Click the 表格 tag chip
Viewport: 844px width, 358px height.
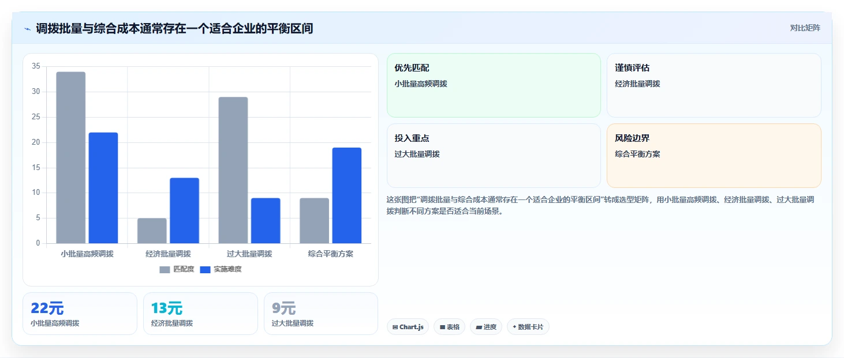point(449,327)
